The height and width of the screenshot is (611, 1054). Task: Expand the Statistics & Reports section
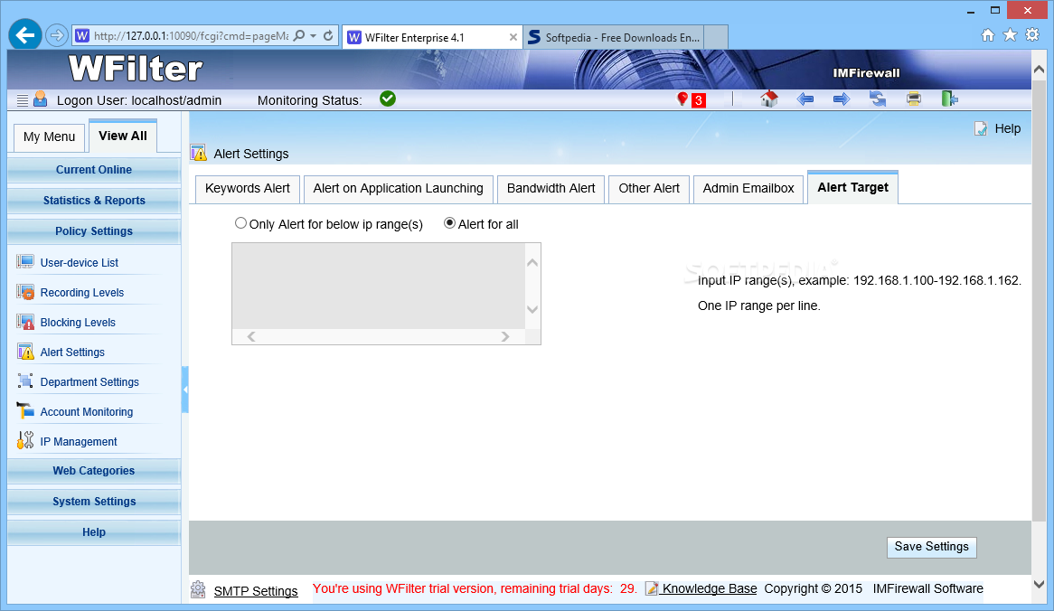(94, 201)
